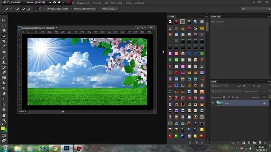
Task: Open the fill slider dropdown arrow
Action: pos(269,98)
